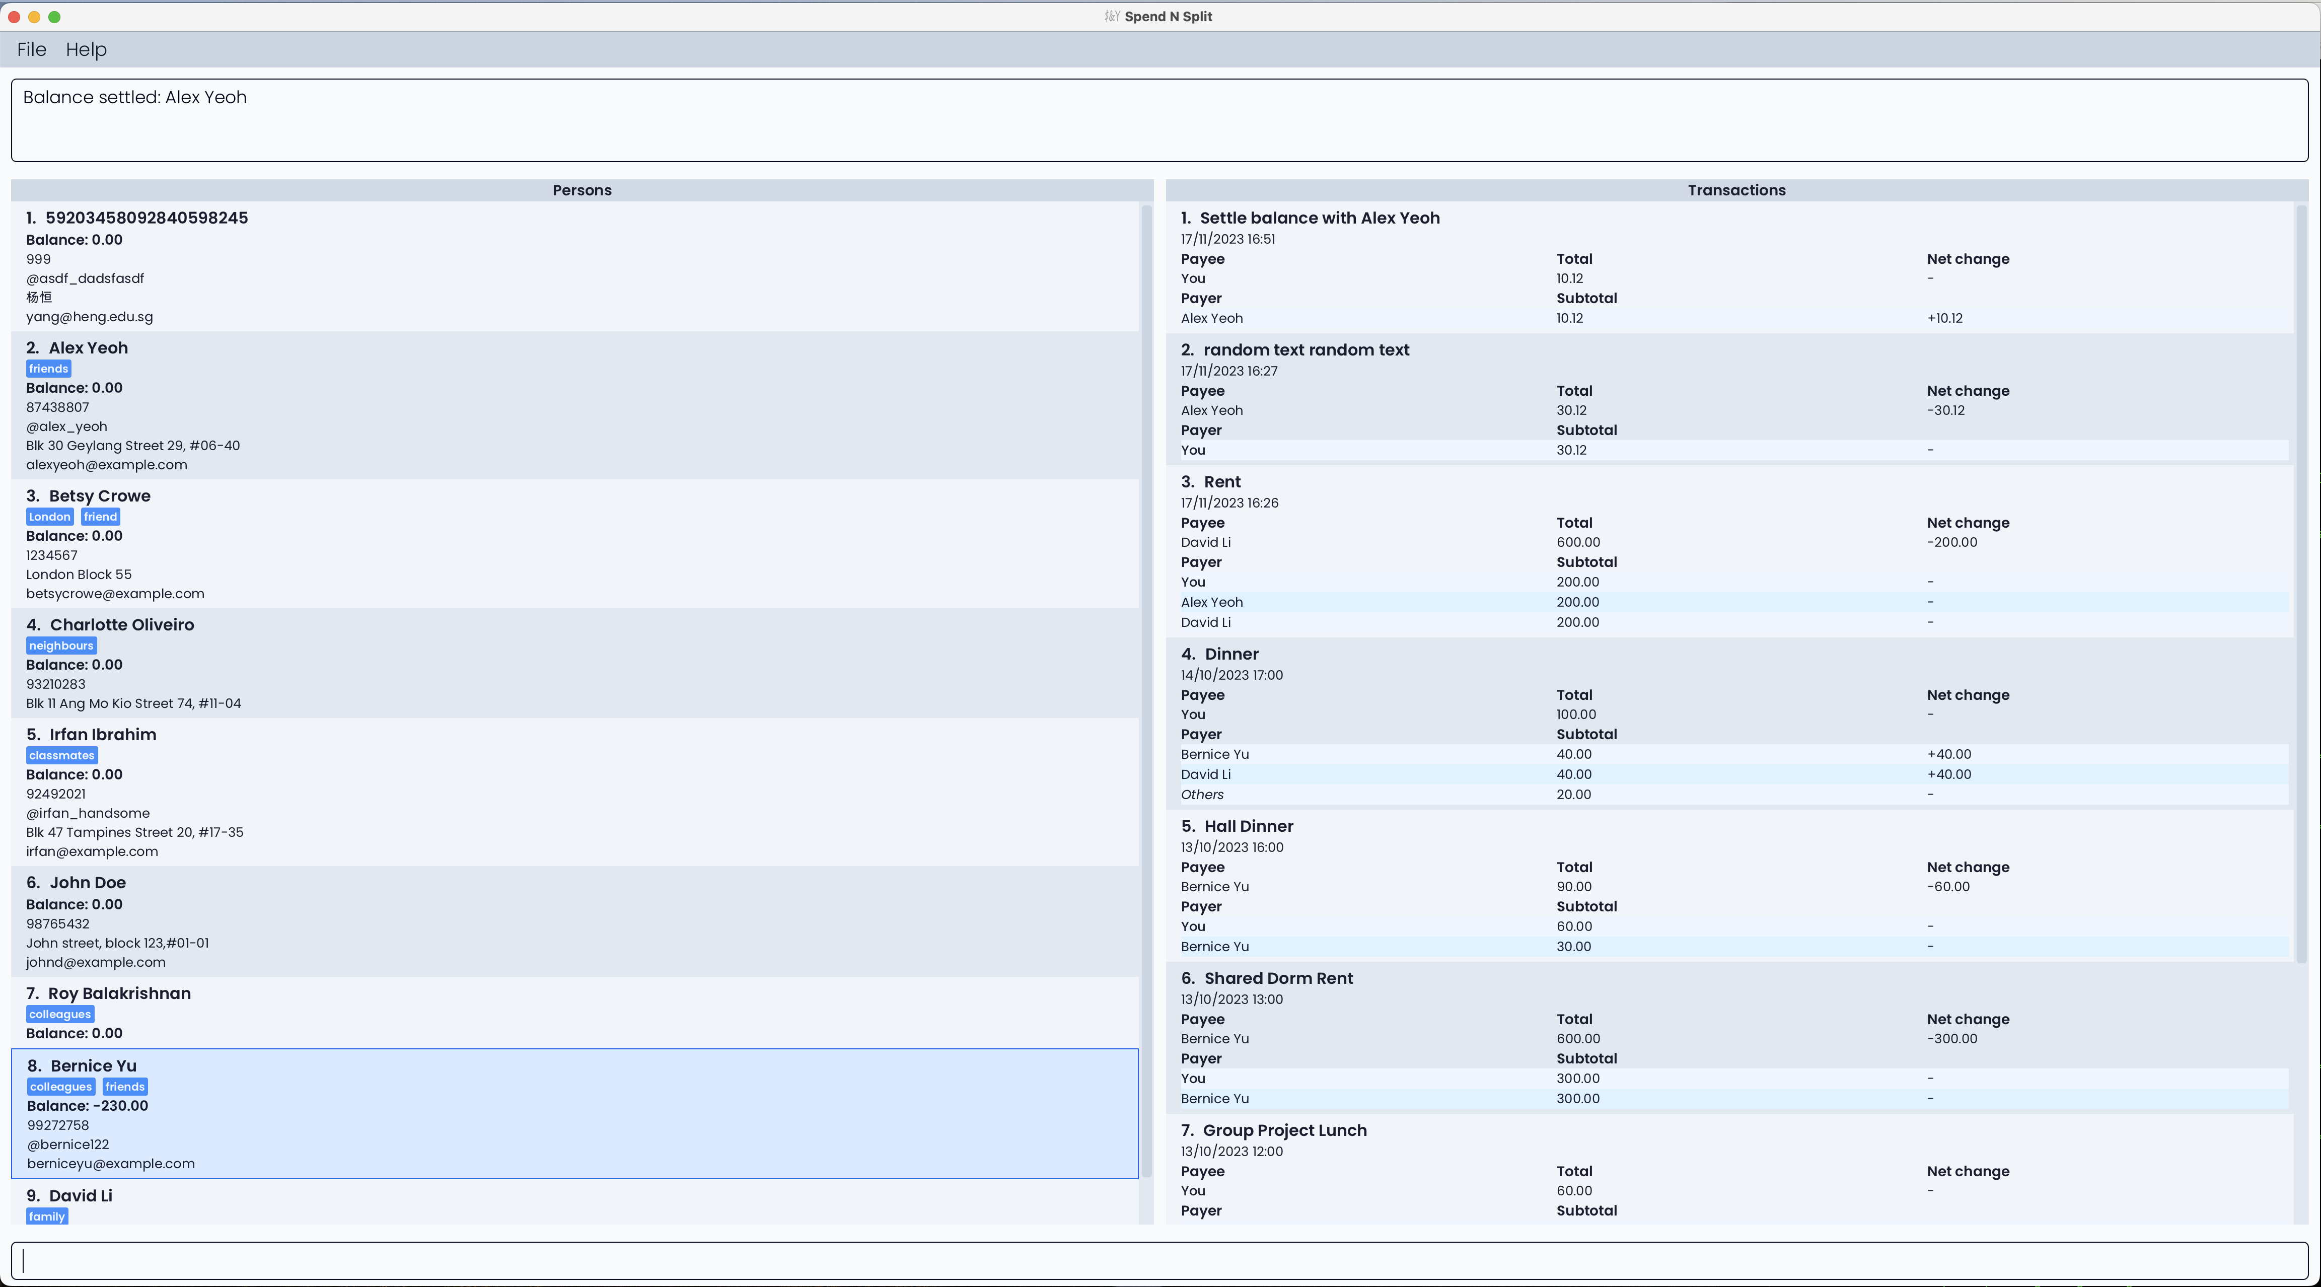
Task: Click the 'London' tag on Betsy Crowe
Action: (x=49, y=517)
